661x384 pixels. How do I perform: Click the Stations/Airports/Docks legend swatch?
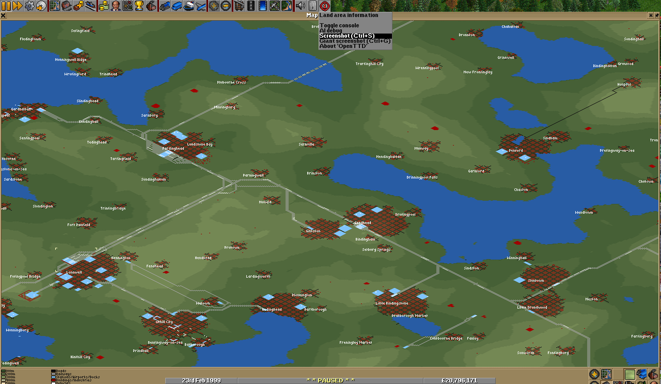53,377
